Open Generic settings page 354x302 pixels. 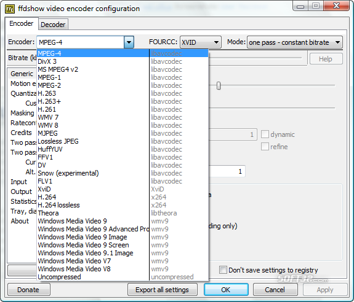click(x=22, y=74)
